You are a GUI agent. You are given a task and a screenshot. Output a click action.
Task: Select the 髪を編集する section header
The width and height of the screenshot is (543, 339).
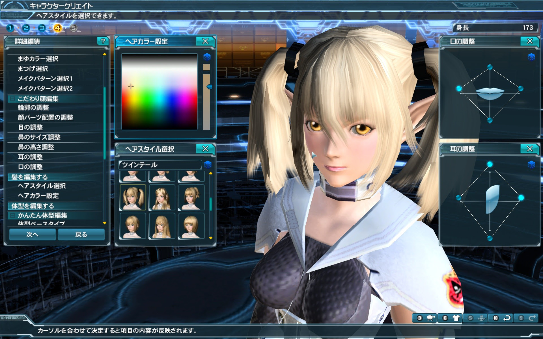click(x=55, y=177)
